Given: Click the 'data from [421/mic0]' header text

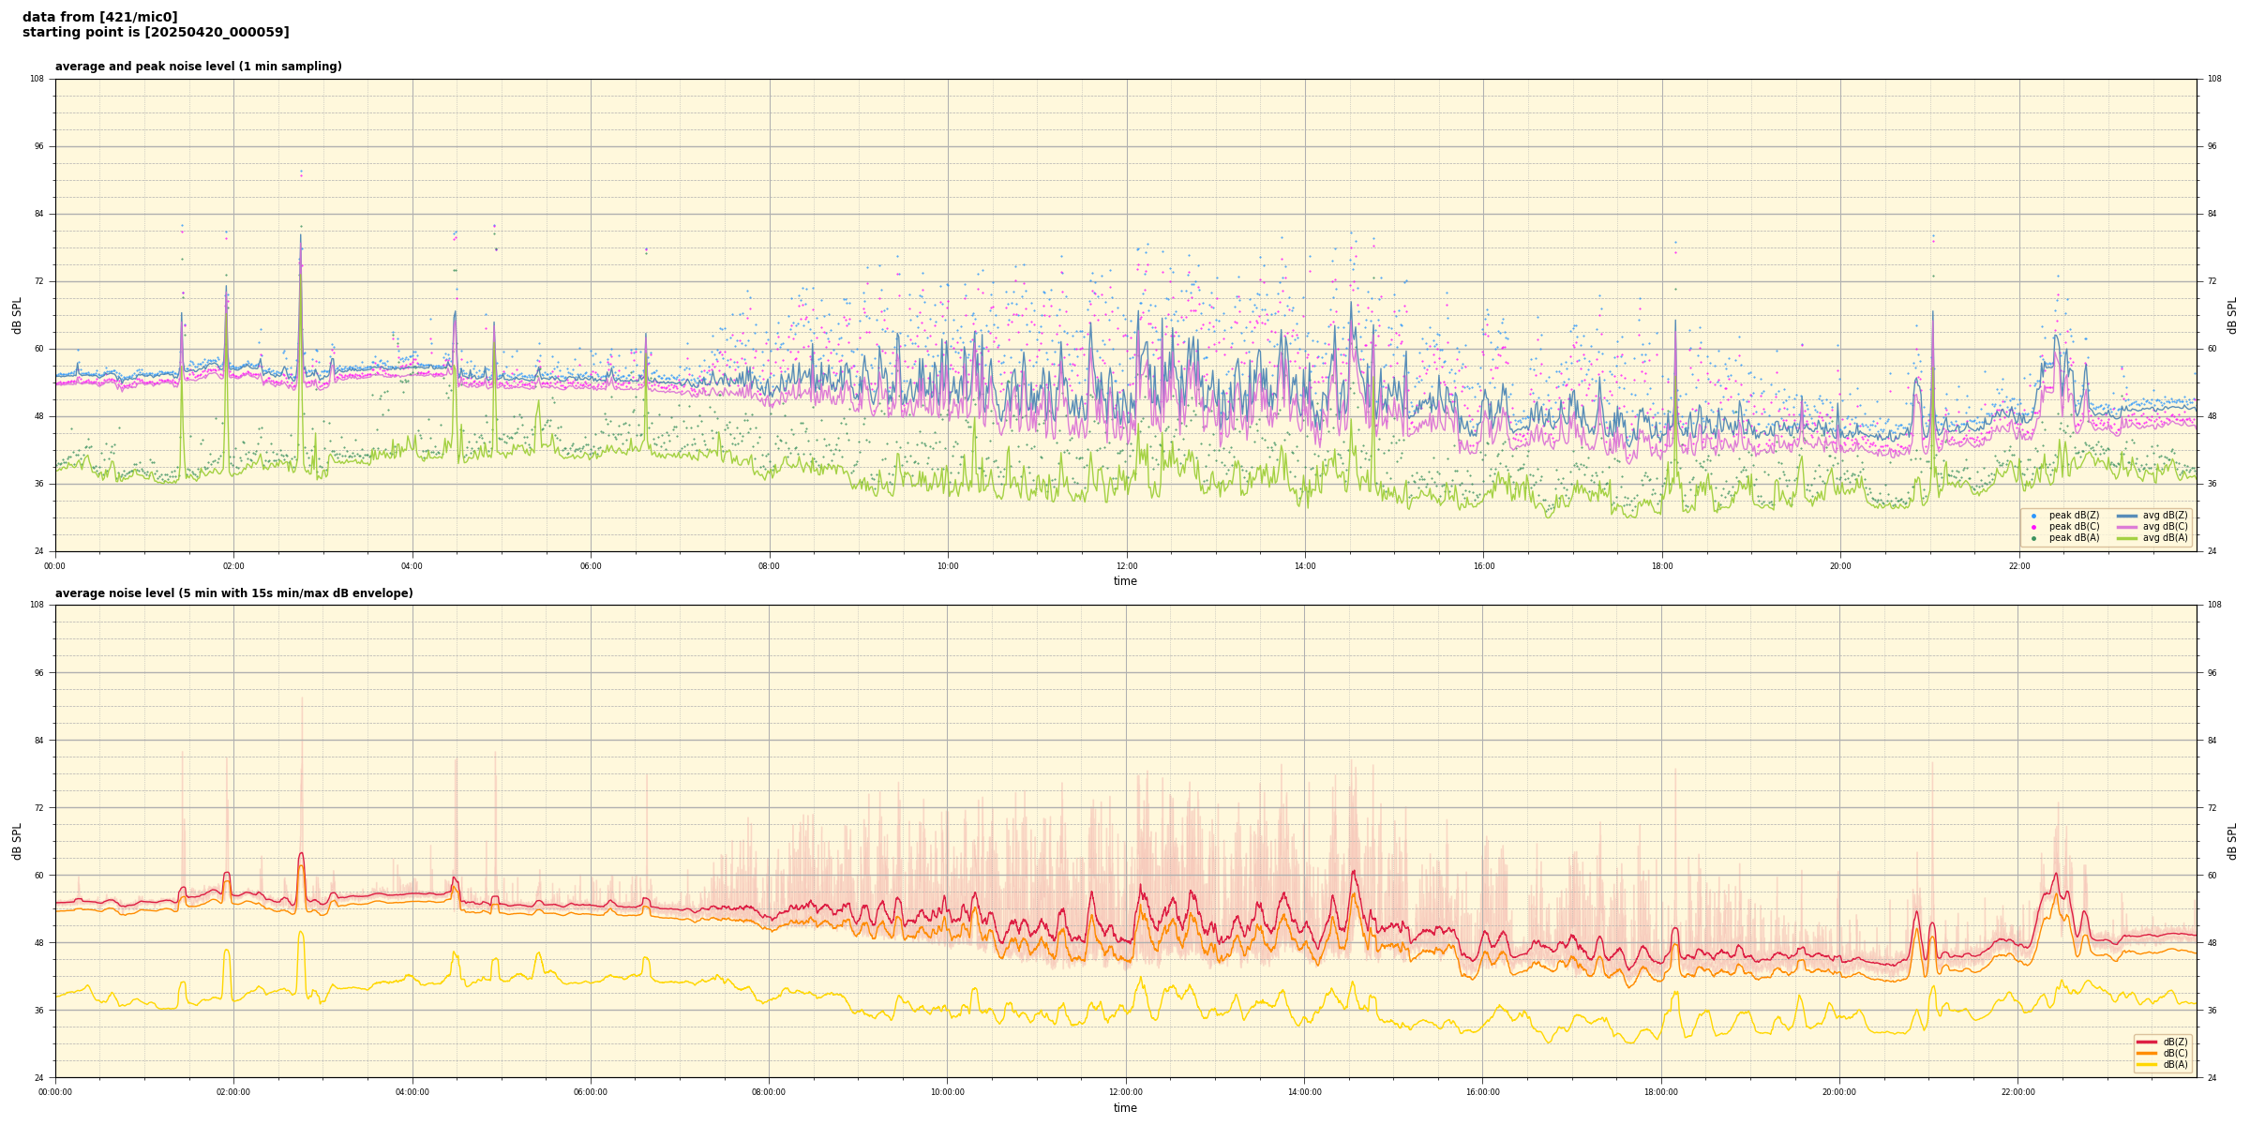Looking at the screenshot, I should point(99,17).
